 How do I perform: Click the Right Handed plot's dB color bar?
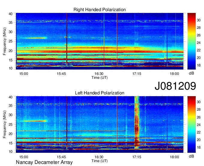[191, 41]
